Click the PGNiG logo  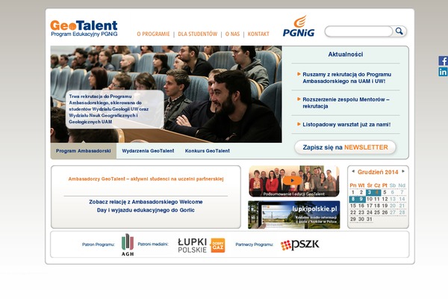299,26
